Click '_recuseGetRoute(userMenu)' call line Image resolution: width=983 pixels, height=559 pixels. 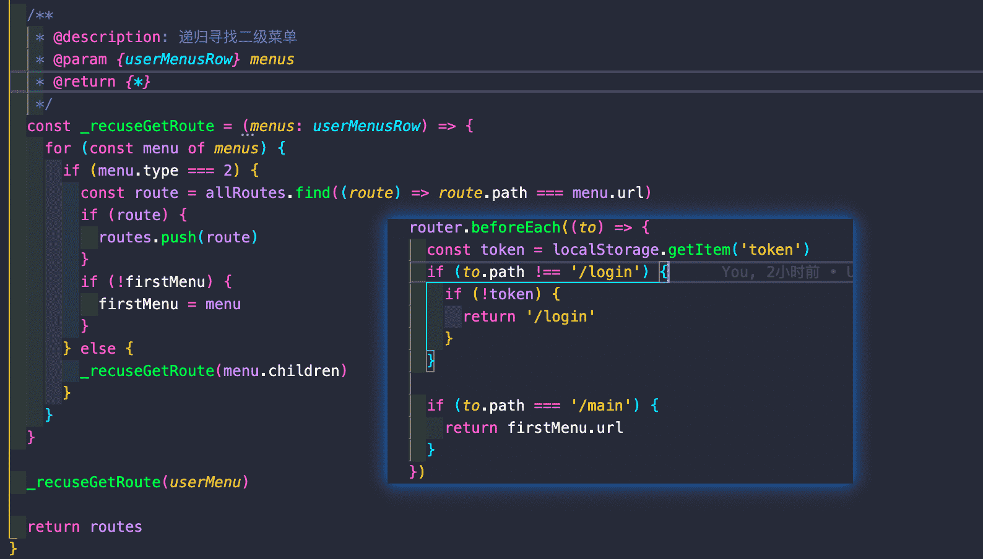pos(138,482)
